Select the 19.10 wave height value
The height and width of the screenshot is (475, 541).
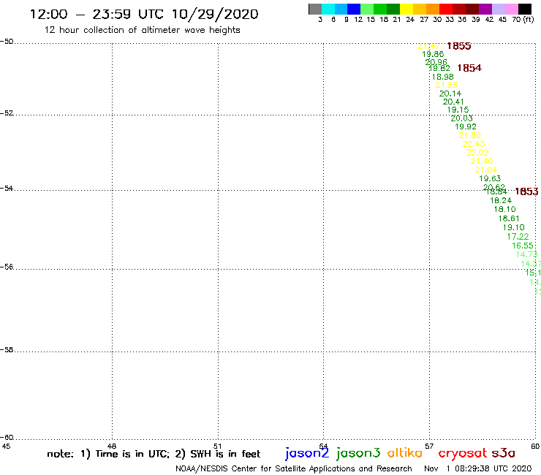(x=513, y=227)
